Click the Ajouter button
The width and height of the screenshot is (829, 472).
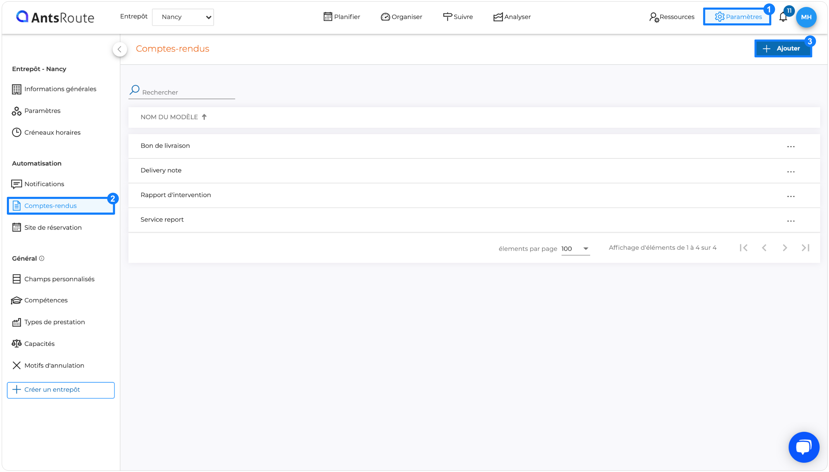[783, 48]
